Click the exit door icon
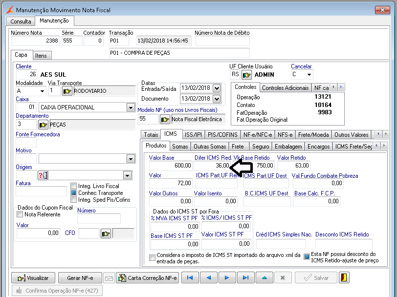397x297 pixels. pyautogui.click(x=345, y=278)
